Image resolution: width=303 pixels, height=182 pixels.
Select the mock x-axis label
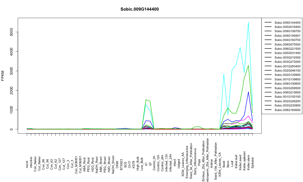click(x=27, y=164)
